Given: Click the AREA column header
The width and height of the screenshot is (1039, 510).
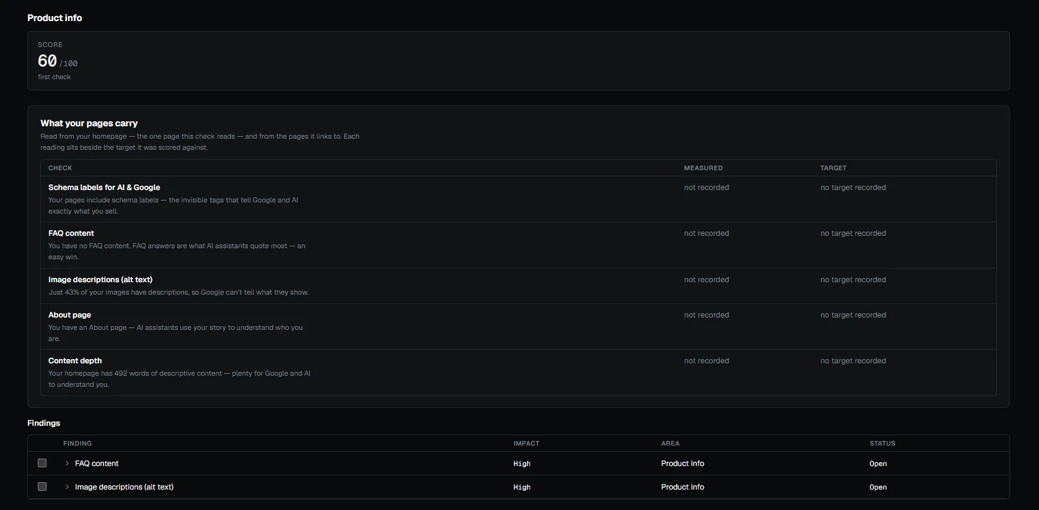Looking at the screenshot, I should (x=670, y=443).
